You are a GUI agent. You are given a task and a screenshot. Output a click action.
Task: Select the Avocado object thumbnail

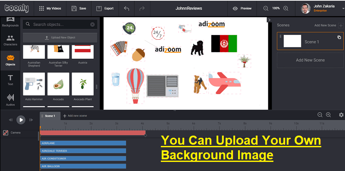(58, 84)
